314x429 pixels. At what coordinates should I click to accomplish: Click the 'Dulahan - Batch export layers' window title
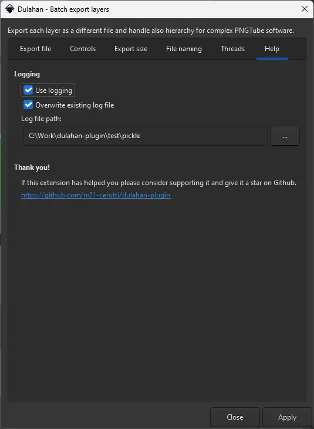point(63,9)
